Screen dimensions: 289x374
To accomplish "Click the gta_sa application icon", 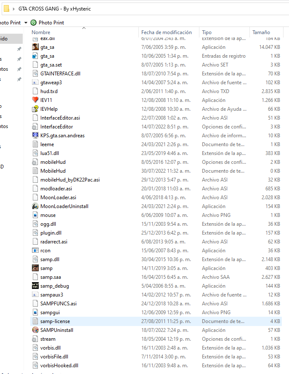I will click(35, 47).
